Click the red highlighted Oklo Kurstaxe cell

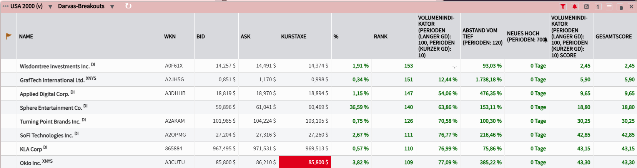pos(305,162)
